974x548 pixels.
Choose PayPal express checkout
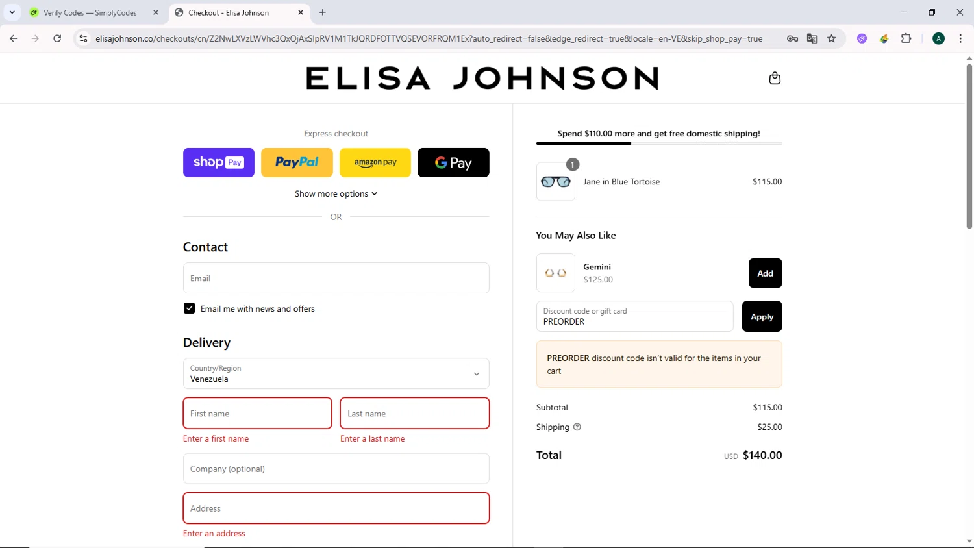coord(297,162)
